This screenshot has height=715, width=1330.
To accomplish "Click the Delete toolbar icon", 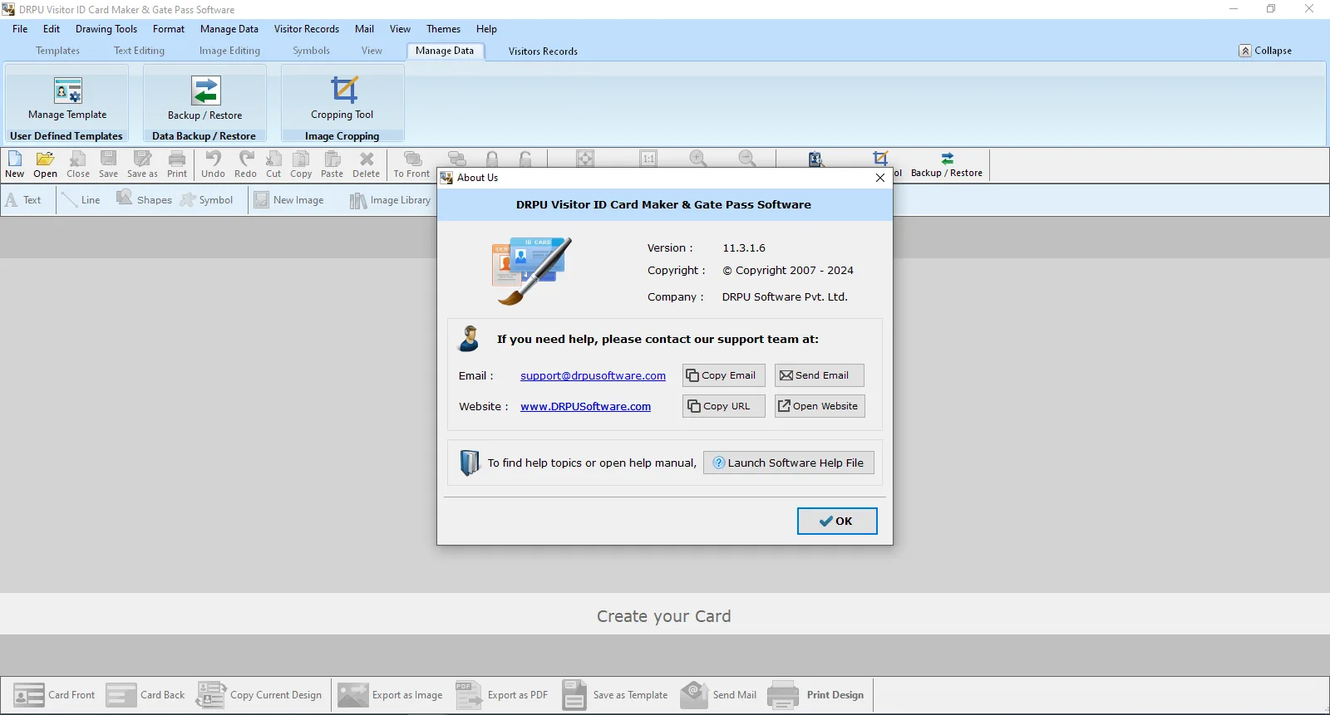I will (366, 164).
